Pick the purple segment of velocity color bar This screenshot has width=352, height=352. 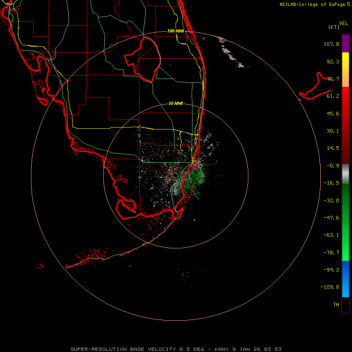coord(345,43)
